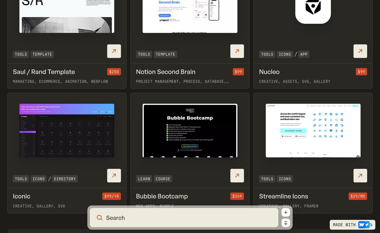
Task: Open the Iconic title link
Action: [x=22, y=196]
